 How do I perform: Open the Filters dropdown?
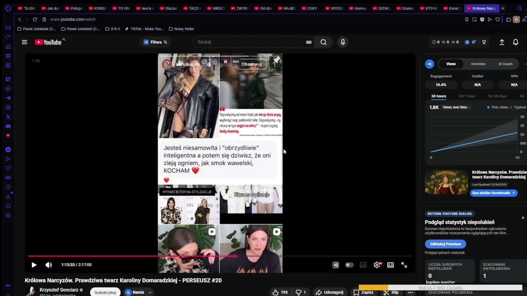point(155,42)
